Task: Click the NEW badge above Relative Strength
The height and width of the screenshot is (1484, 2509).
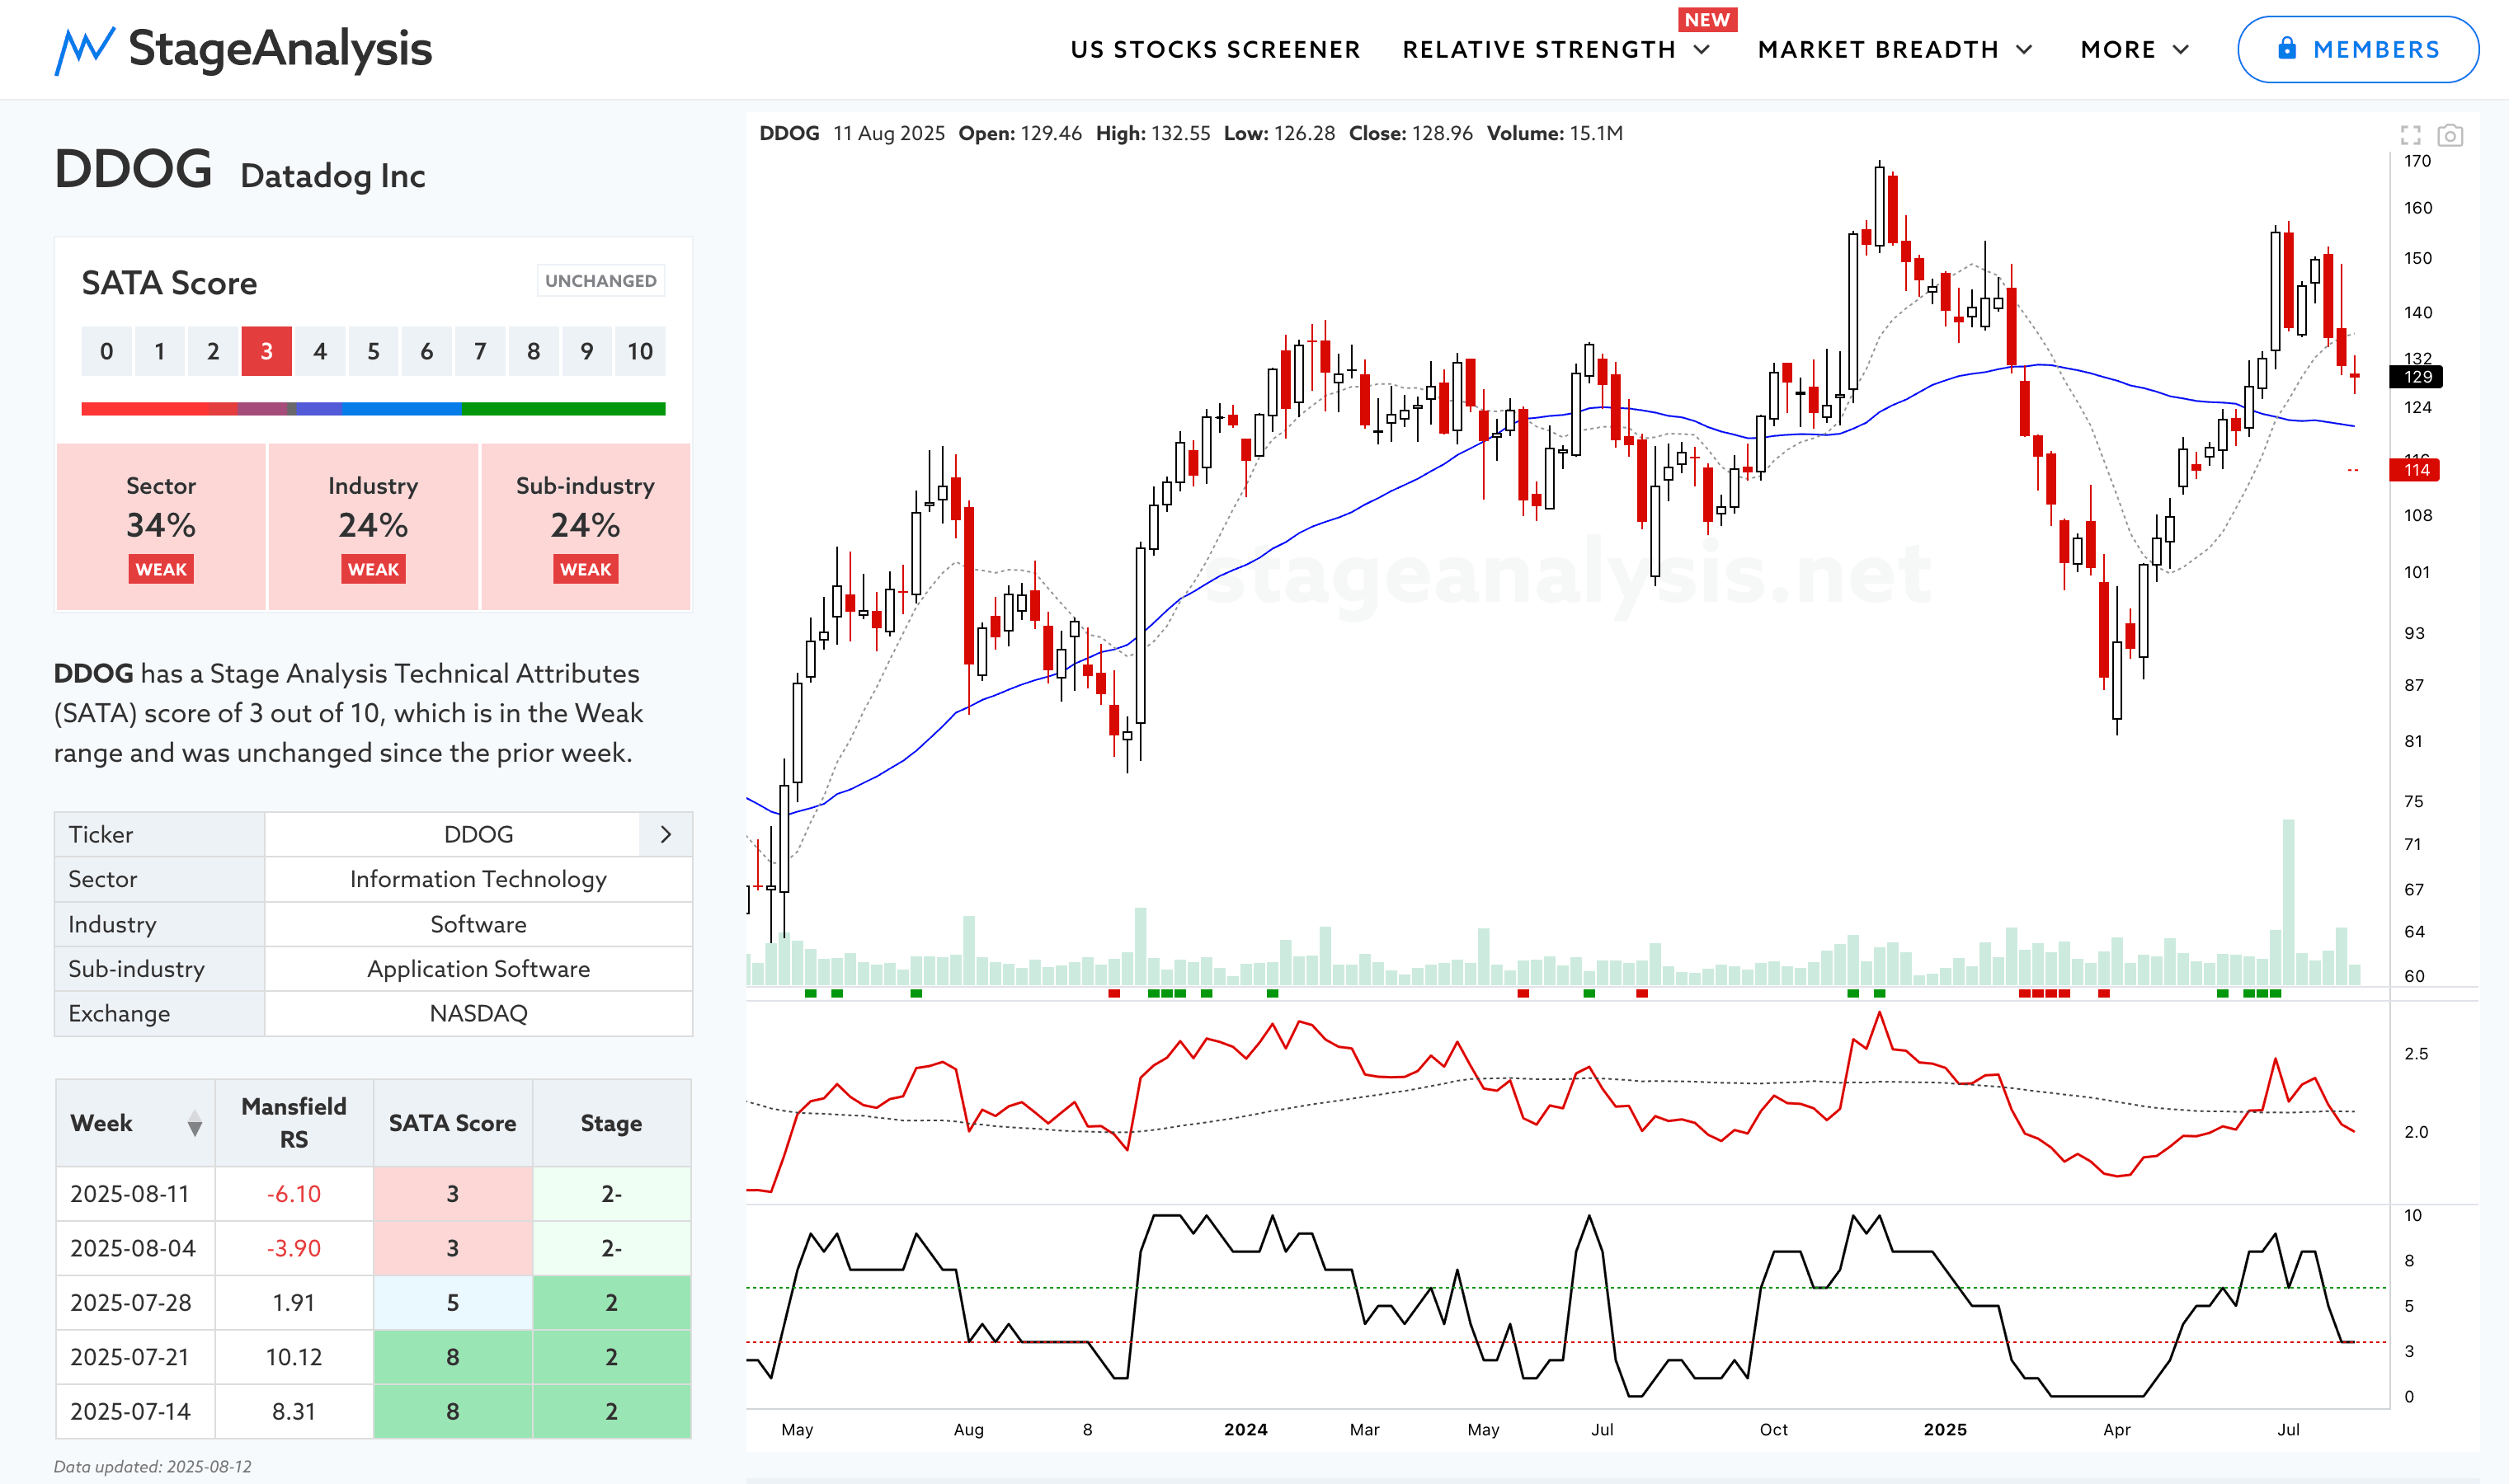Action: pyautogui.click(x=1706, y=20)
